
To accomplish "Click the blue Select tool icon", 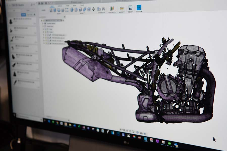I will pos(139,8).
